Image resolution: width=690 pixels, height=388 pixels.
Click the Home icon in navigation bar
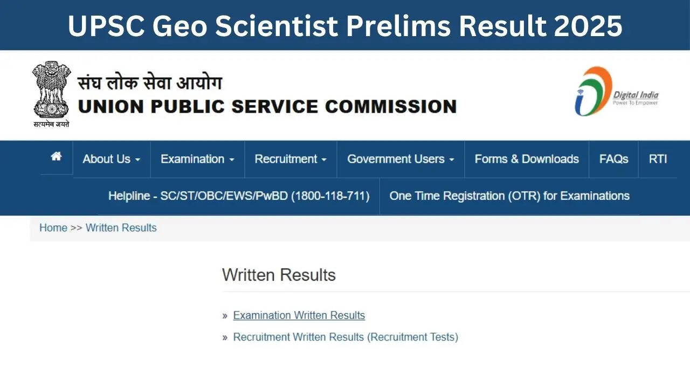tap(56, 157)
